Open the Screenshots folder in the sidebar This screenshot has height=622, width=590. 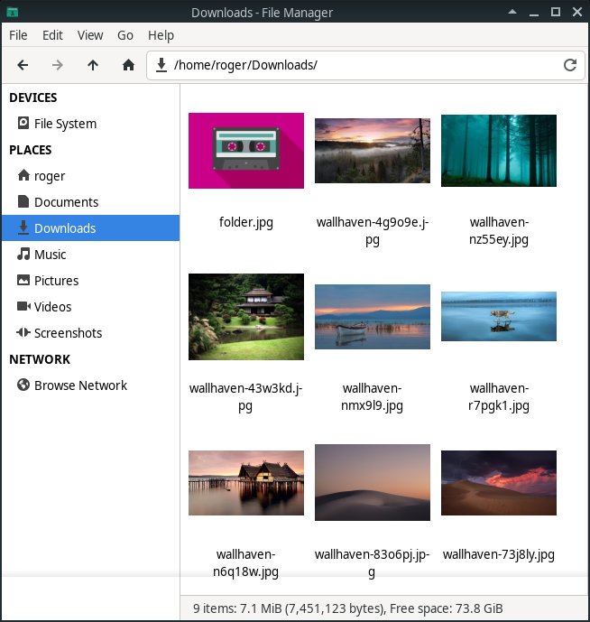point(68,333)
